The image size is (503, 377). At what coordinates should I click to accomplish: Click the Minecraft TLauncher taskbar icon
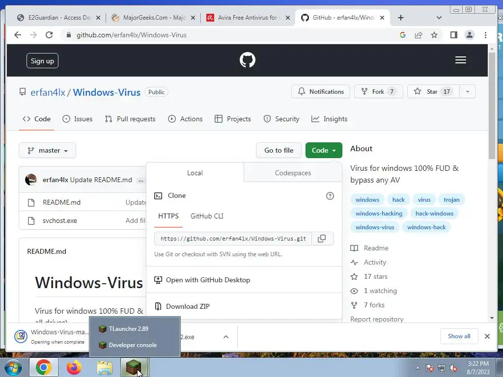coord(134,367)
